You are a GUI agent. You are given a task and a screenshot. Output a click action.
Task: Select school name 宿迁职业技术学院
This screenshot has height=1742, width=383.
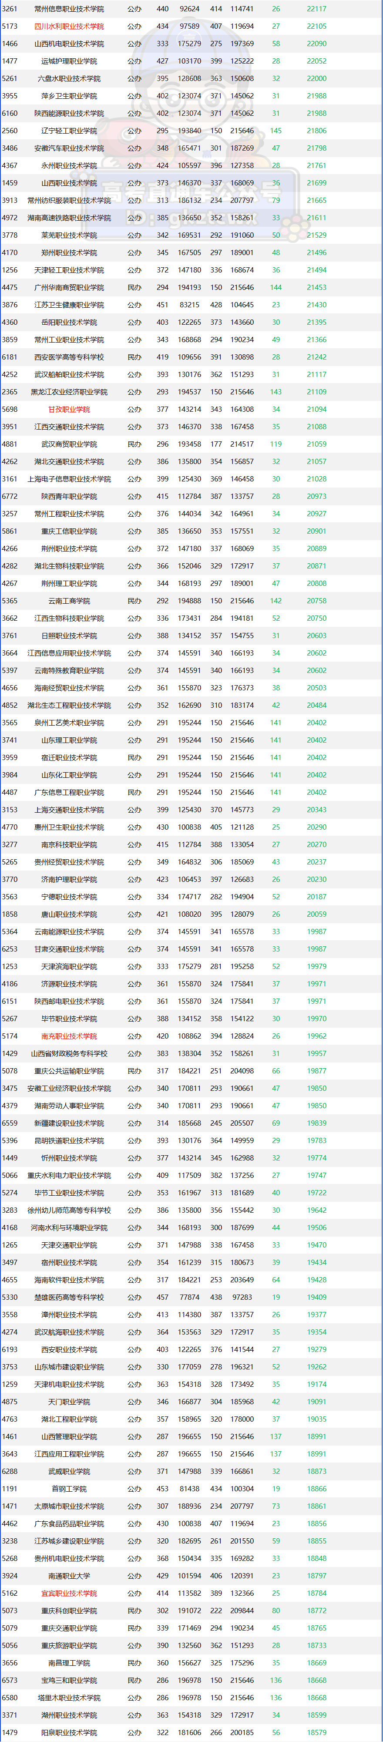coord(69,757)
